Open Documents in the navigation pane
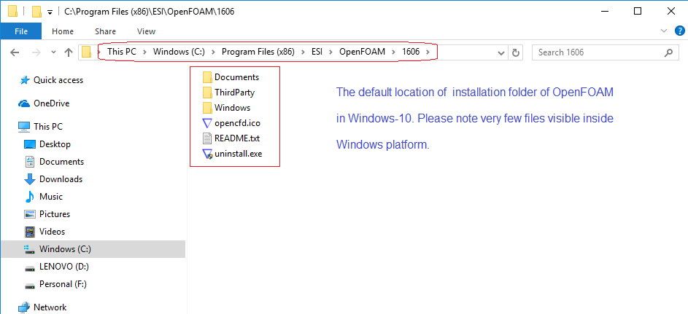Image resolution: width=688 pixels, height=314 pixels. click(x=61, y=162)
